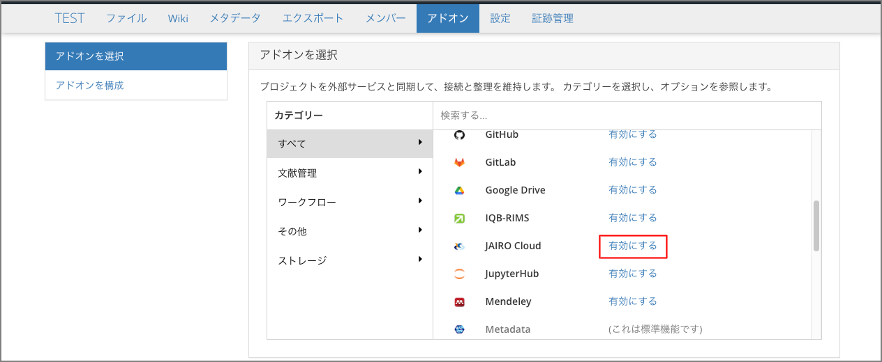Select the すべて category

coord(350,143)
